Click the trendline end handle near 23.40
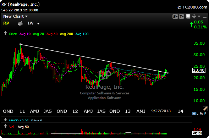This screenshot has height=138, width=209. click(x=168, y=73)
